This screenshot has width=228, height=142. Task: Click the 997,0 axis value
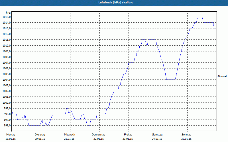(x=7, y=120)
